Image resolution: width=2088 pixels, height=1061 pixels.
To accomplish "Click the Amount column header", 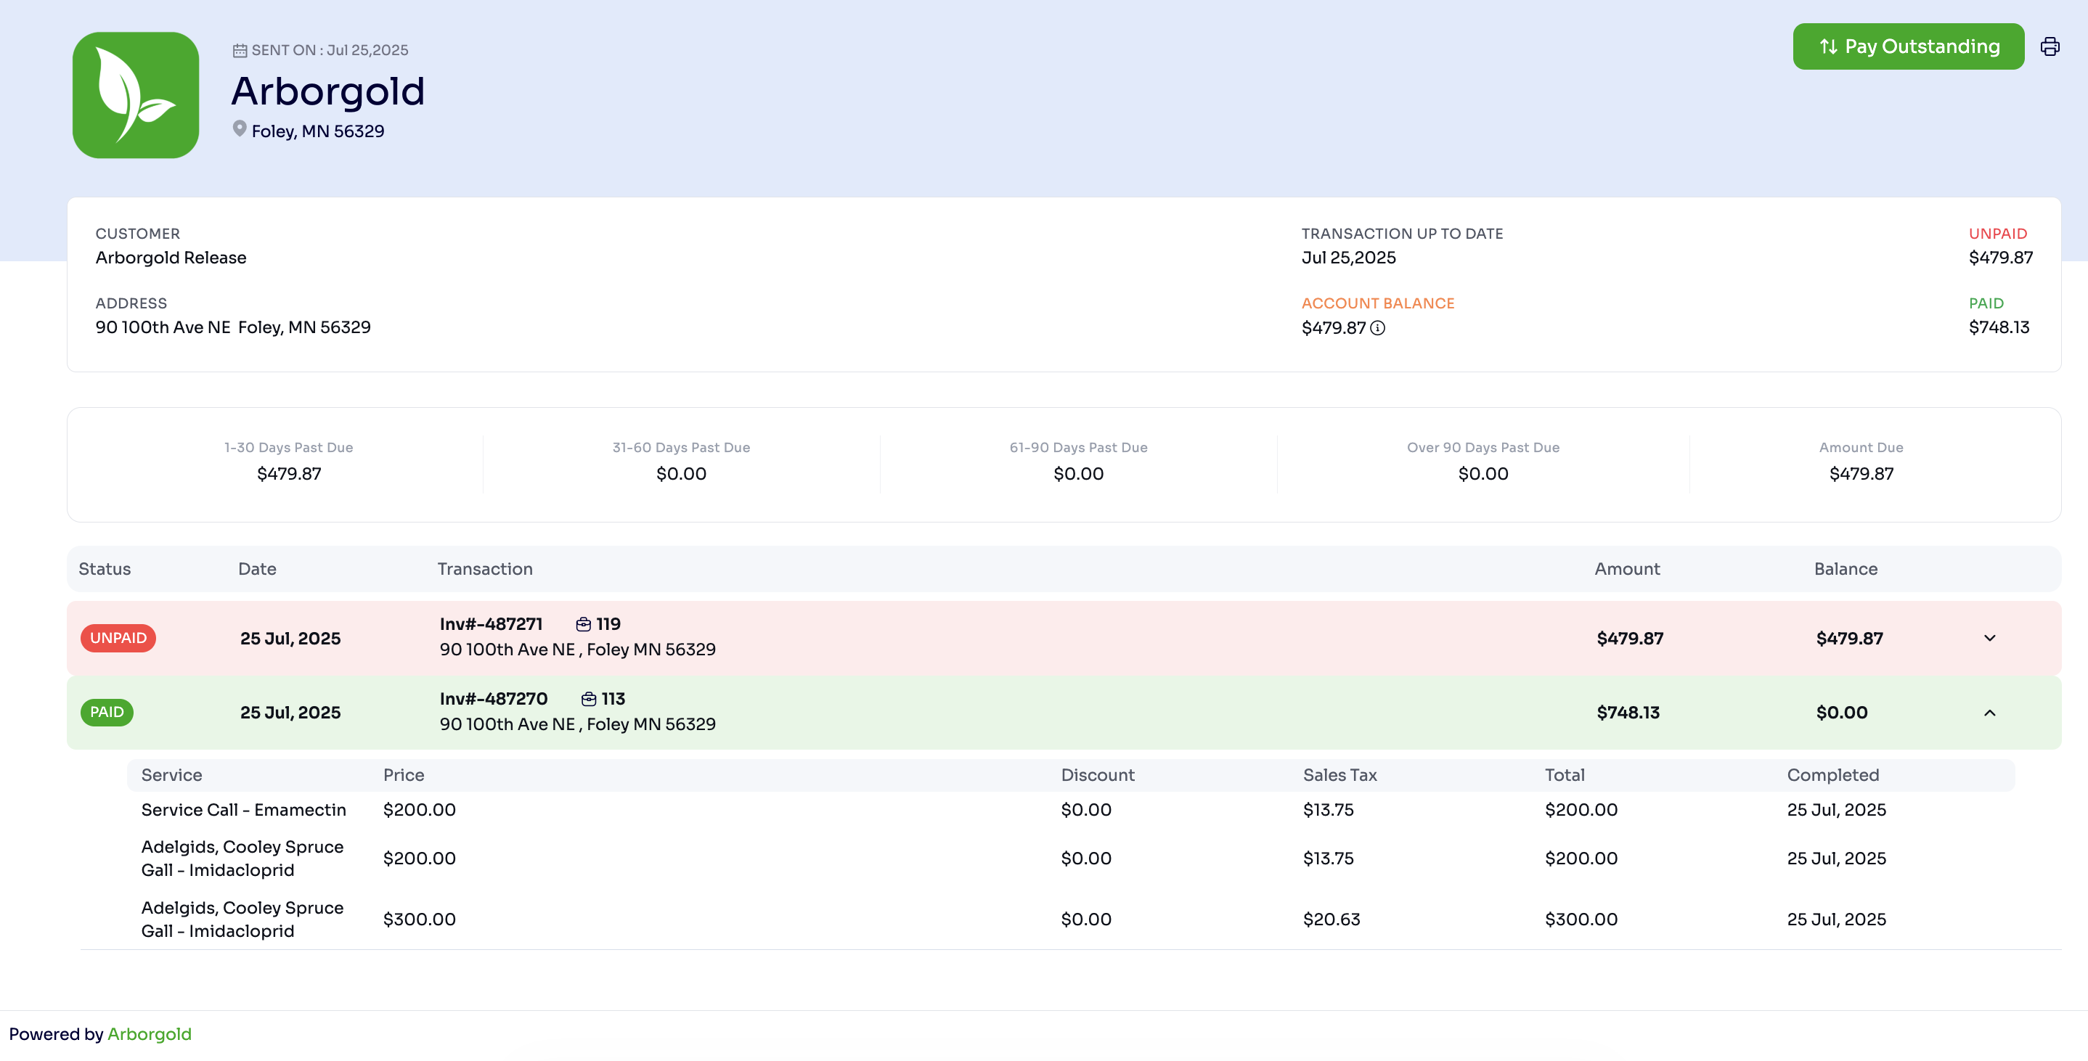I will [1628, 569].
